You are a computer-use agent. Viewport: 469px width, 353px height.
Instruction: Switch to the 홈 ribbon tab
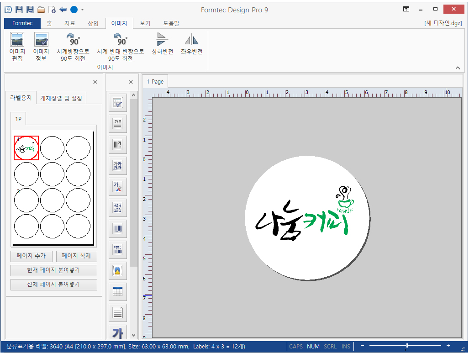[49, 23]
